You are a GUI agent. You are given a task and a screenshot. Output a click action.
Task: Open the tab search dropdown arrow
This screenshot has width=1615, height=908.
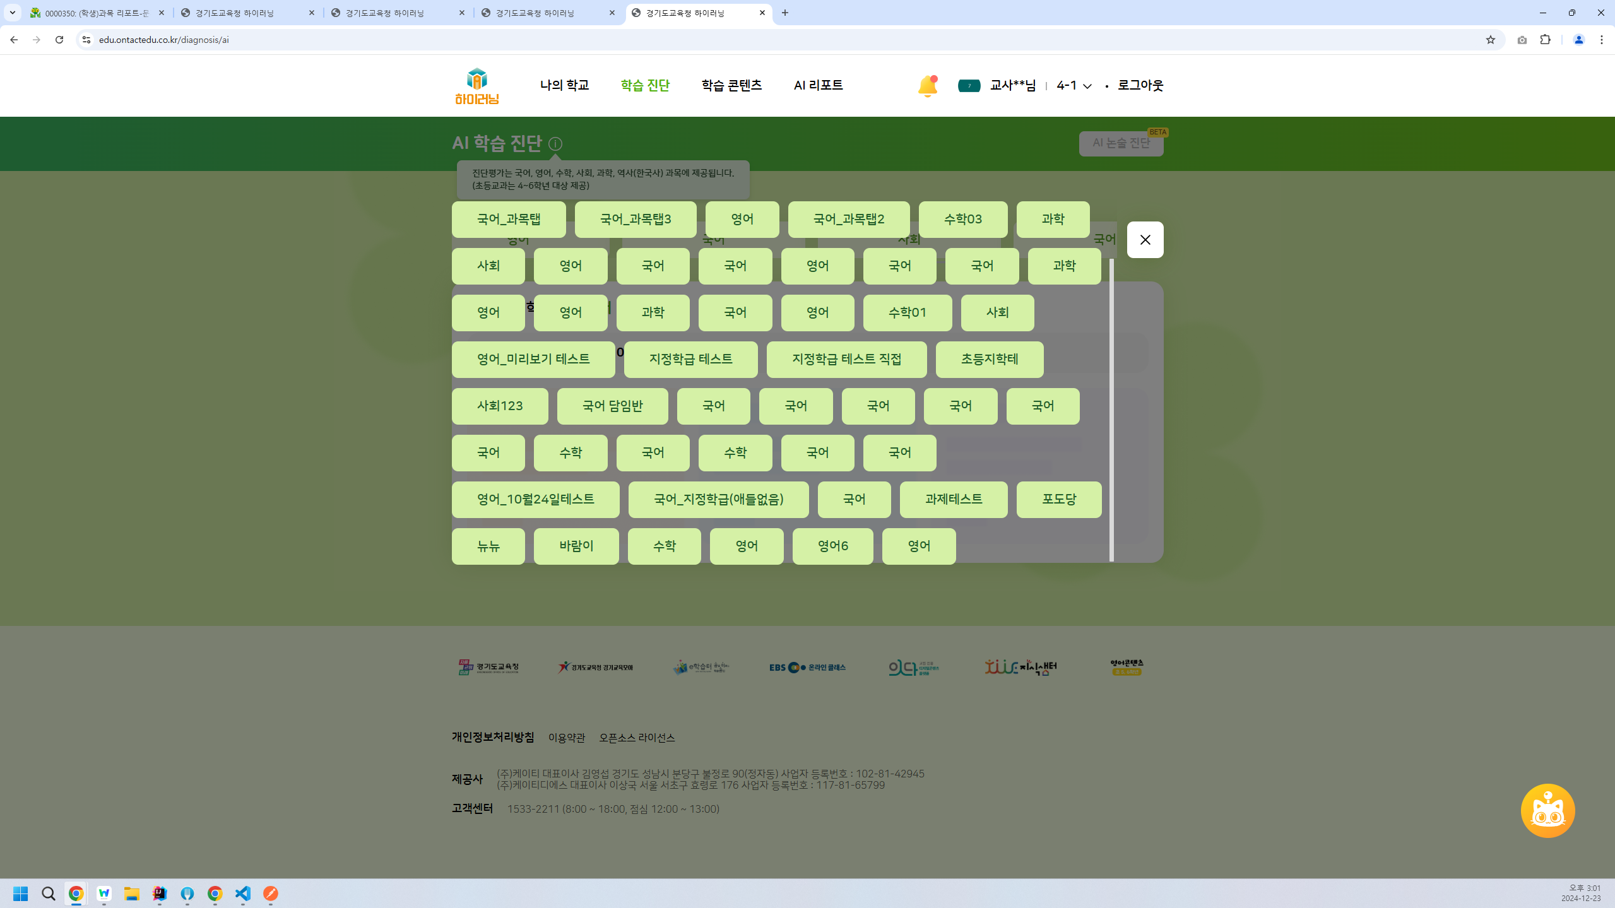[x=12, y=13]
